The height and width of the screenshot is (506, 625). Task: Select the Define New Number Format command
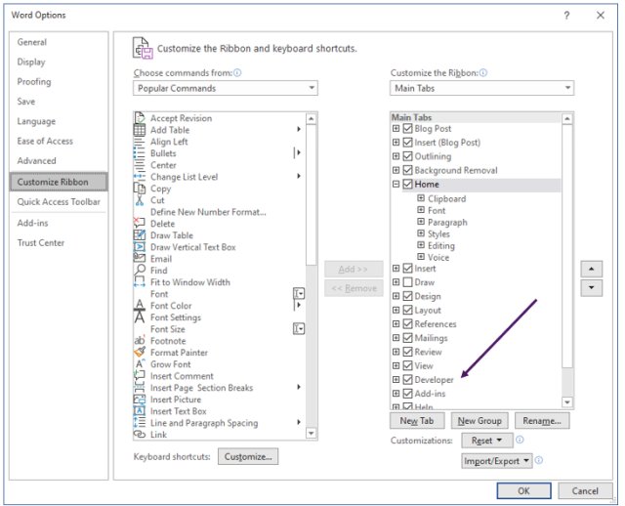point(208,212)
